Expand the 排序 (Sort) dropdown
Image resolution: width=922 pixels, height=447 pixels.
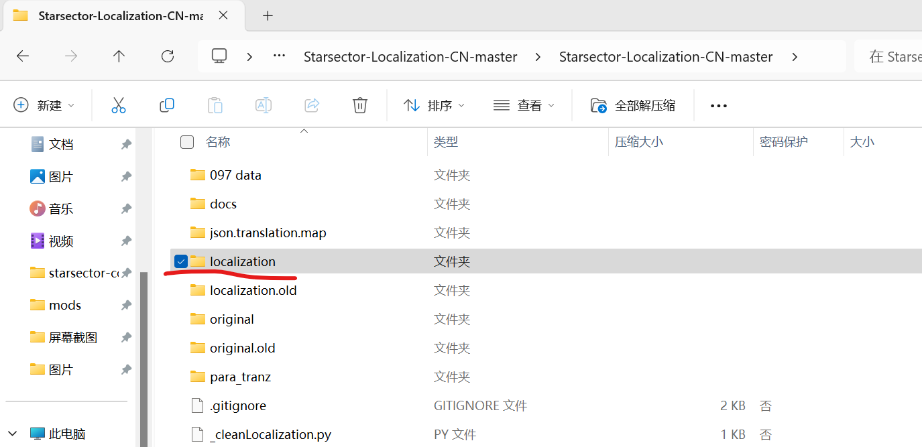pos(434,105)
